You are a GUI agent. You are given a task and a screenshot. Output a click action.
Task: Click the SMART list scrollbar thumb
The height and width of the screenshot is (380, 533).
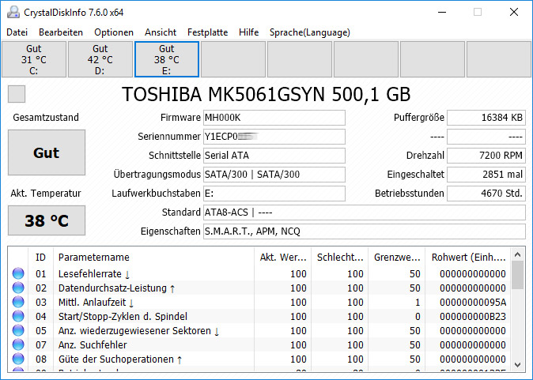pyautogui.click(x=518, y=275)
